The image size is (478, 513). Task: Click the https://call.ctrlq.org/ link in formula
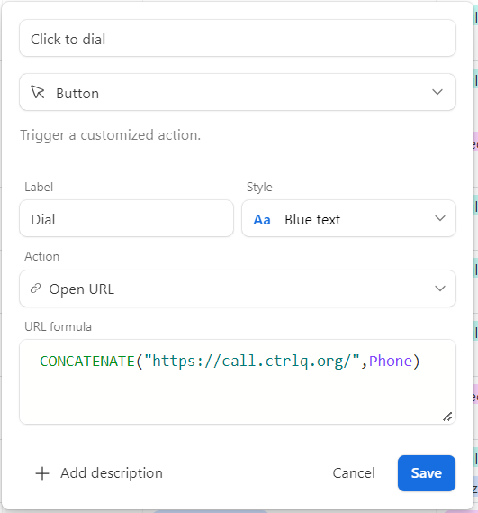tap(251, 362)
